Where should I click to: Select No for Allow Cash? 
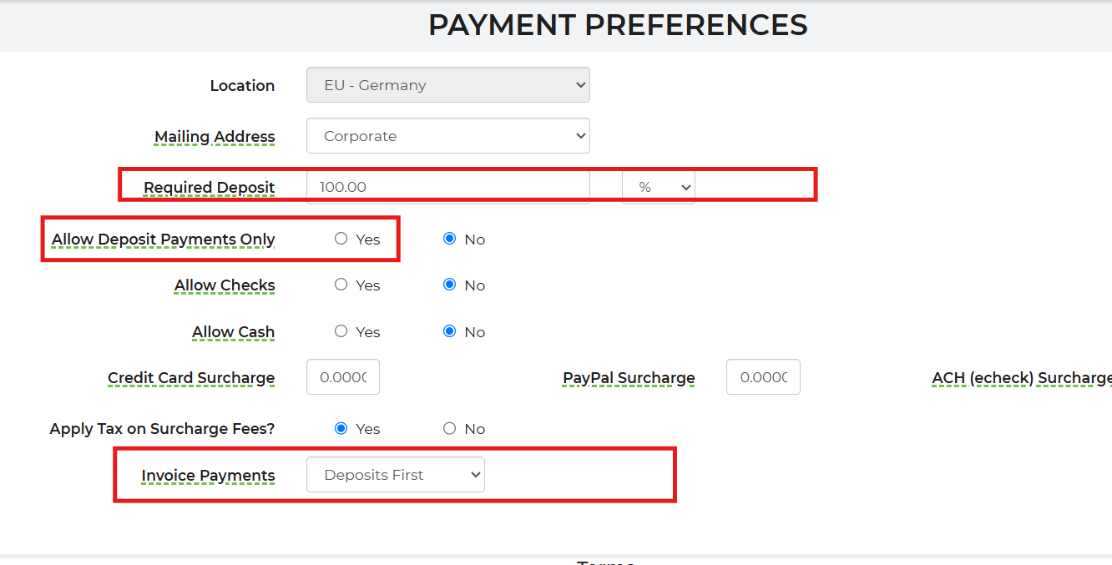tap(450, 331)
